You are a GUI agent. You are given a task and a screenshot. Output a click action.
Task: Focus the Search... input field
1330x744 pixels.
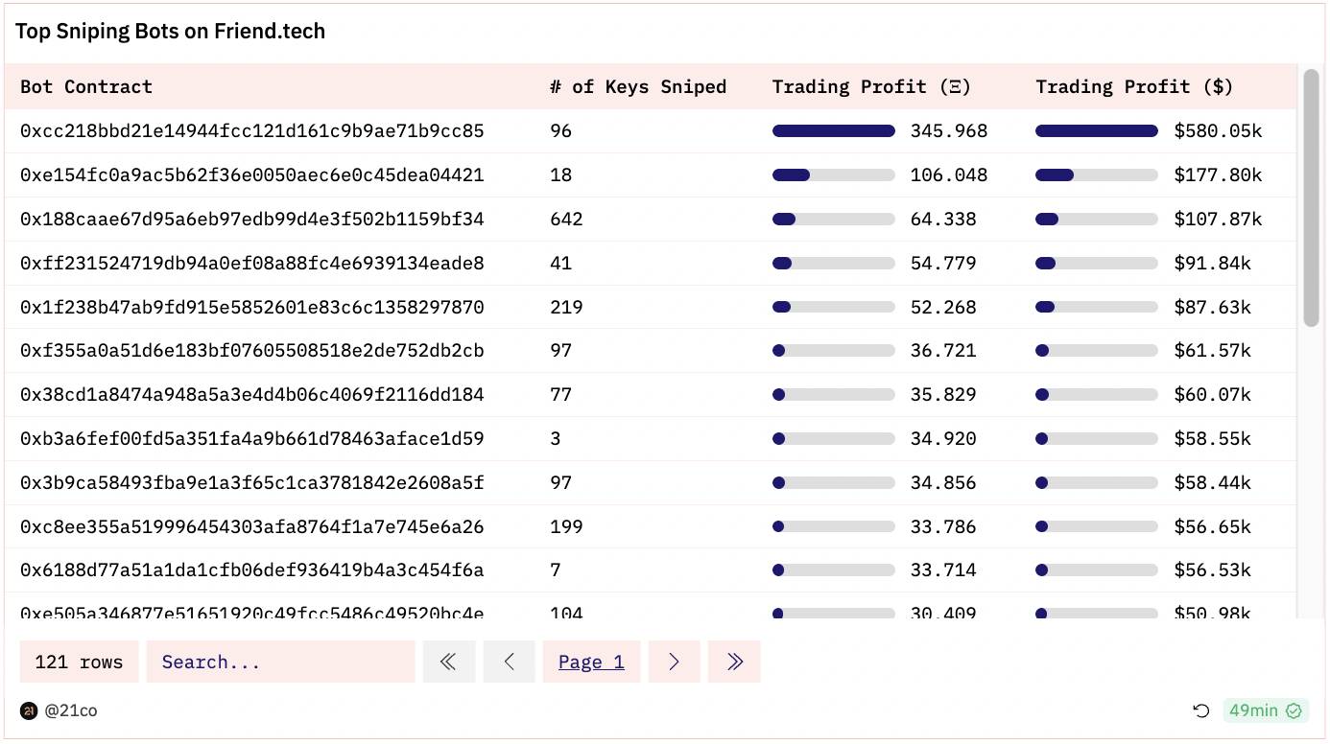point(280,662)
